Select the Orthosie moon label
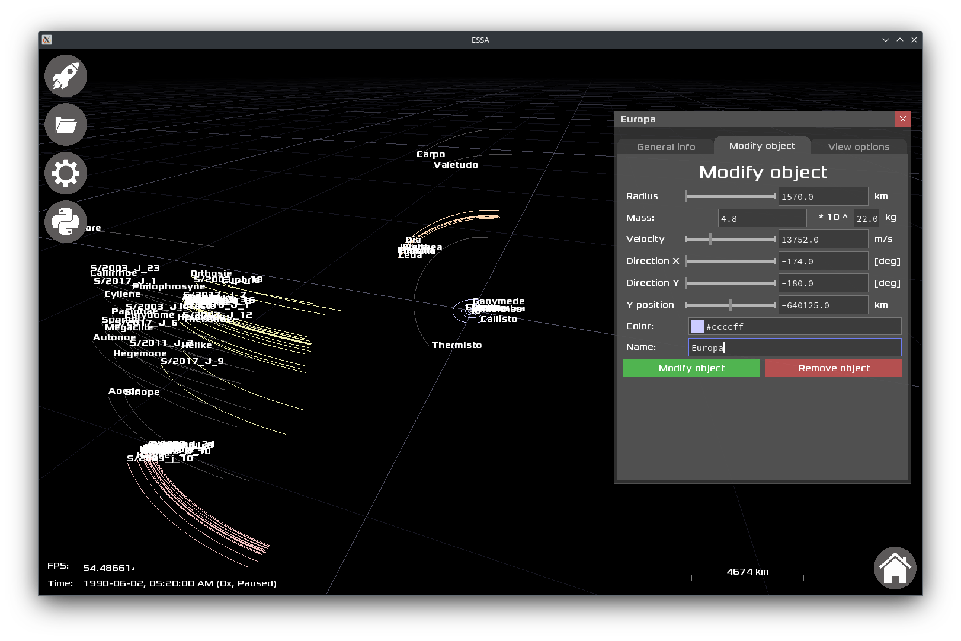The height and width of the screenshot is (641, 961). click(x=211, y=273)
